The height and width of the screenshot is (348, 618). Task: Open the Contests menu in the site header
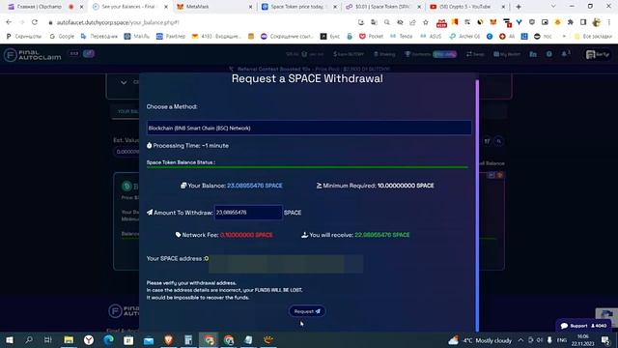click(x=418, y=54)
